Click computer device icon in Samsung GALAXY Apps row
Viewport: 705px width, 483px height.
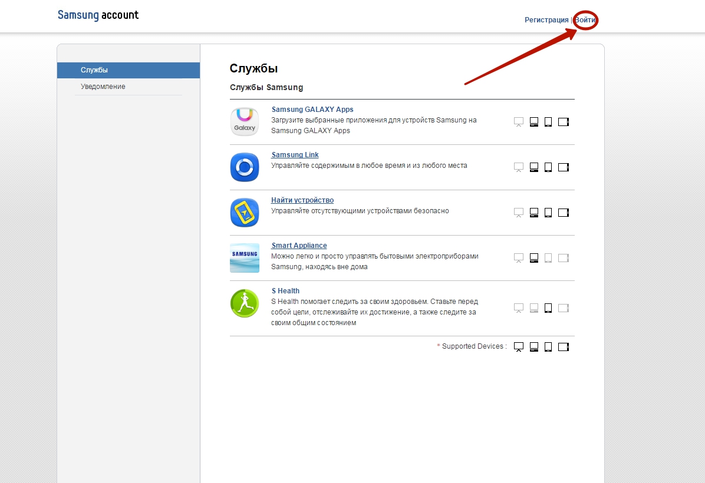(534, 122)
